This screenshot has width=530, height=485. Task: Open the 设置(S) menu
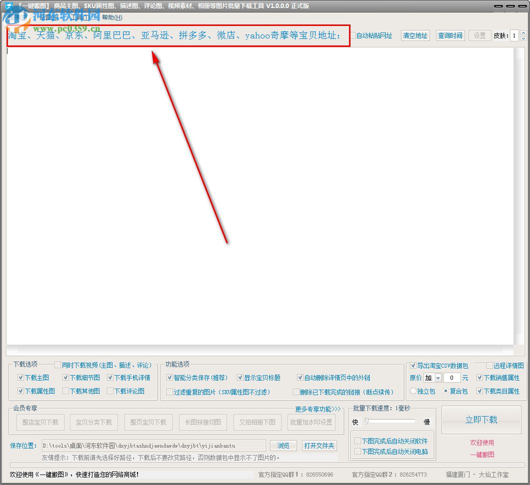click(49, 17)
